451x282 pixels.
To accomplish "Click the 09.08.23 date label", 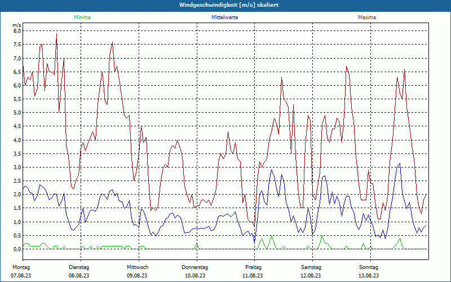I will coord(137,276).
